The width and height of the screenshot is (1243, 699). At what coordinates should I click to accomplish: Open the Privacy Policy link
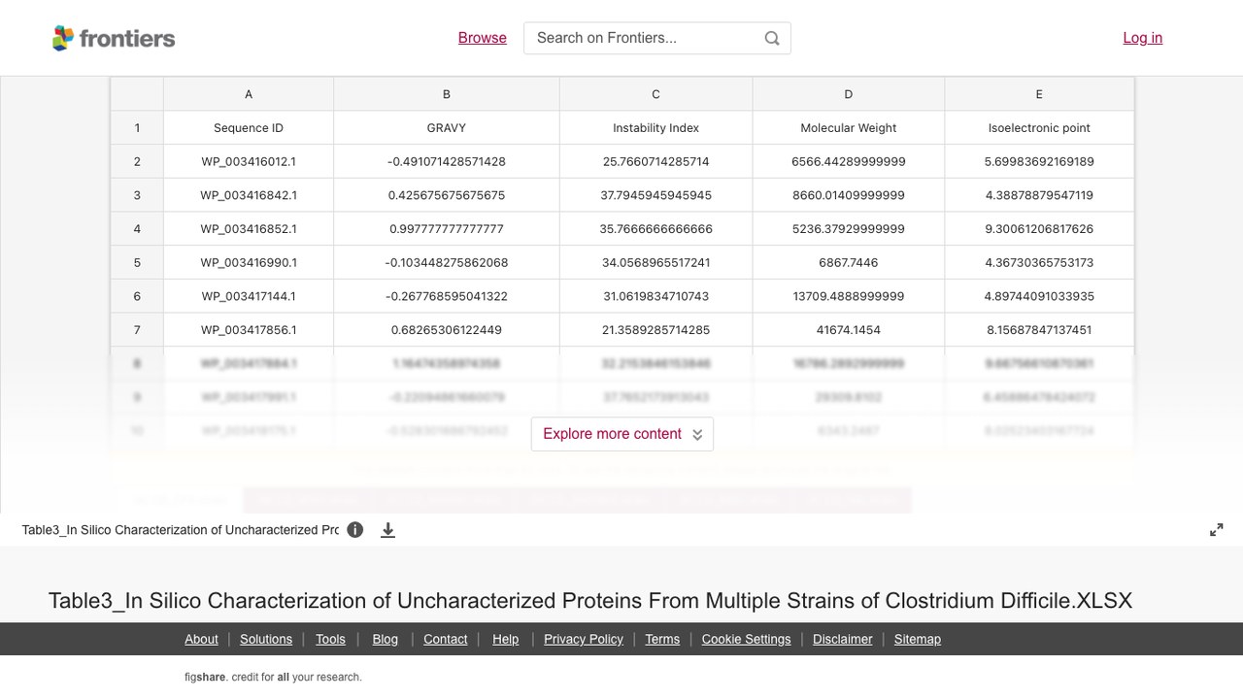click(584, 639)
